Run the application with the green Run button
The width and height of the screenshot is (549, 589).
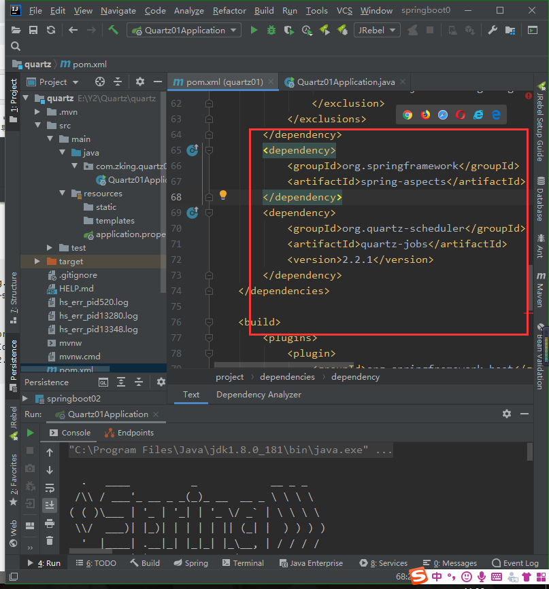click(x=254, y=31)
